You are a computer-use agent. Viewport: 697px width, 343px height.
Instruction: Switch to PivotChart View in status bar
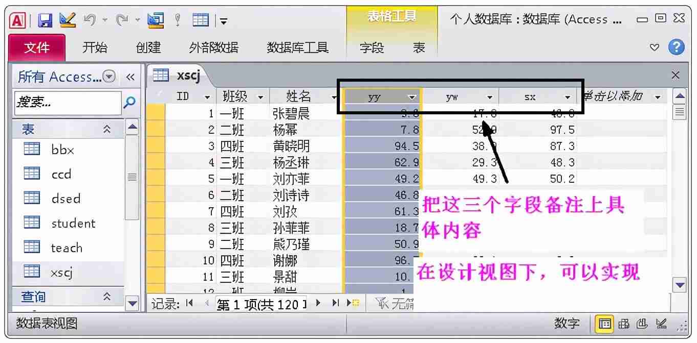click(642, 324)
